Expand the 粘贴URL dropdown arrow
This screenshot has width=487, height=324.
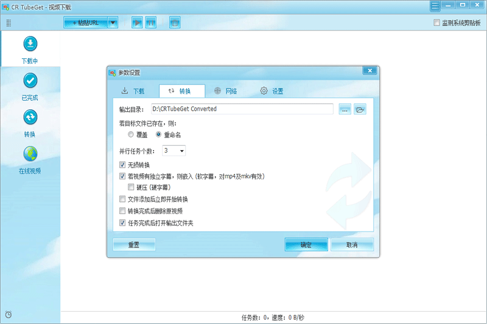(113, 22)
